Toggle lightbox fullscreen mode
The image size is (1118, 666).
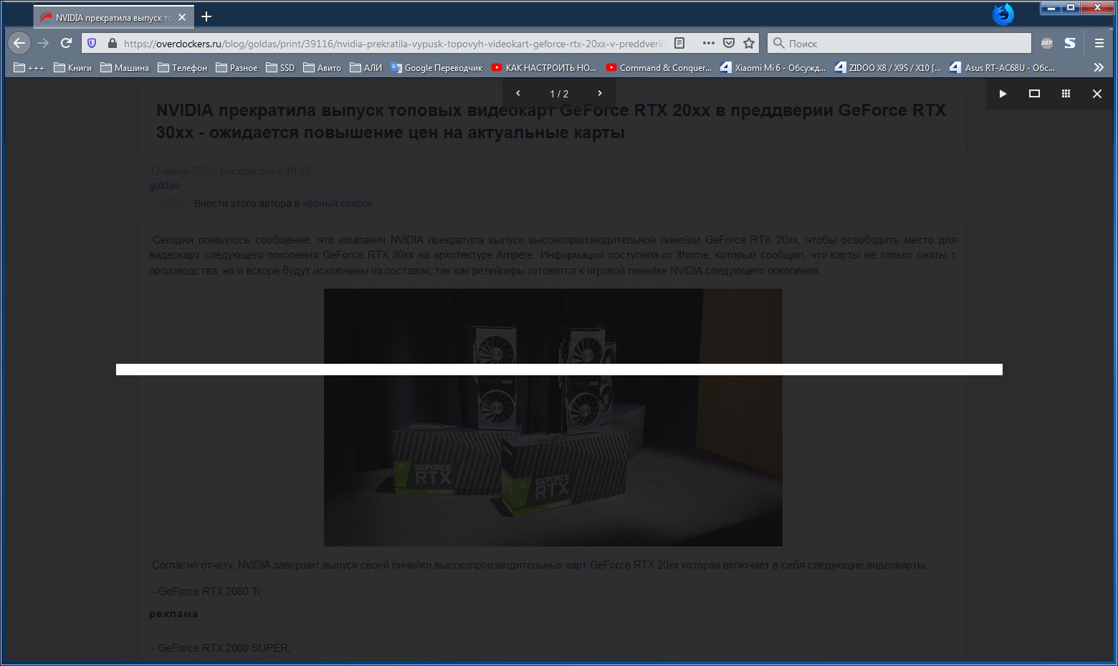[x=1034, y=94]
